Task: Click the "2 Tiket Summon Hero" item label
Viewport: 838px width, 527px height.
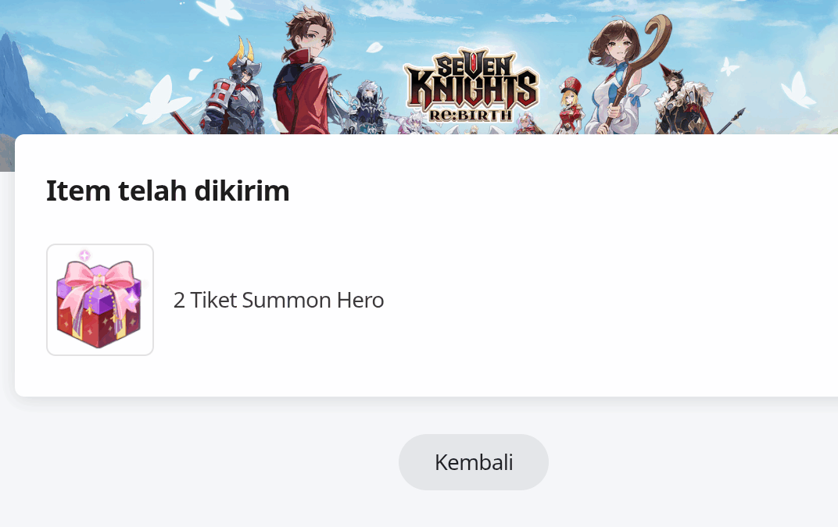Action: pyautogui.click(x=278, y=300)
